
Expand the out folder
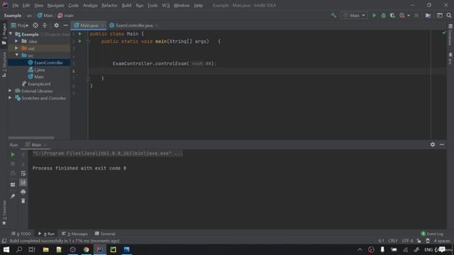pos(16,48)
